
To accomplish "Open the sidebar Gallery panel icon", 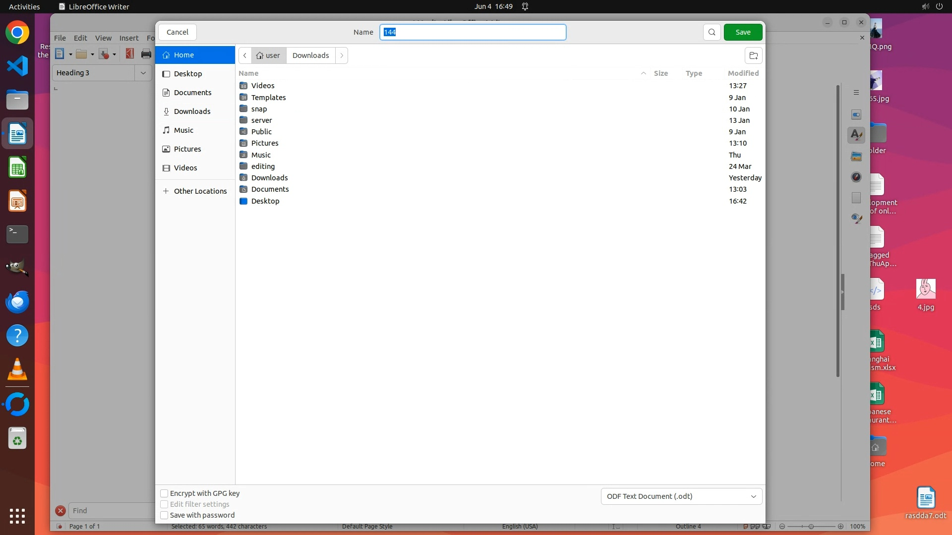I will (856, 157).
